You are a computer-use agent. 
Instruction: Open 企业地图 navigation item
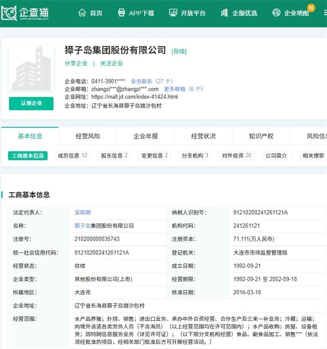click(x=296, y=13)
